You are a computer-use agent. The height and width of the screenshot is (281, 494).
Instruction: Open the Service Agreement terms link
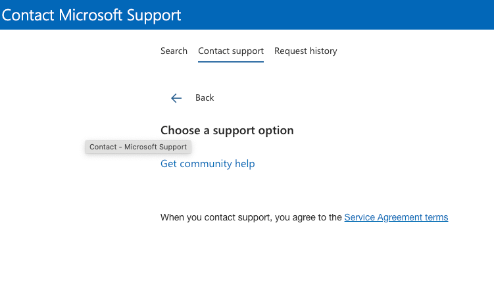(396, 217)
